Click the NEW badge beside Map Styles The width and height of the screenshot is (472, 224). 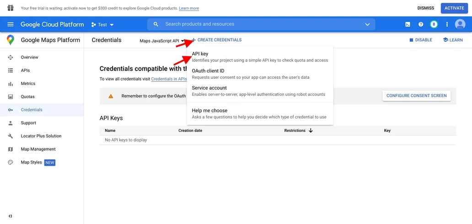click(50, 163)
